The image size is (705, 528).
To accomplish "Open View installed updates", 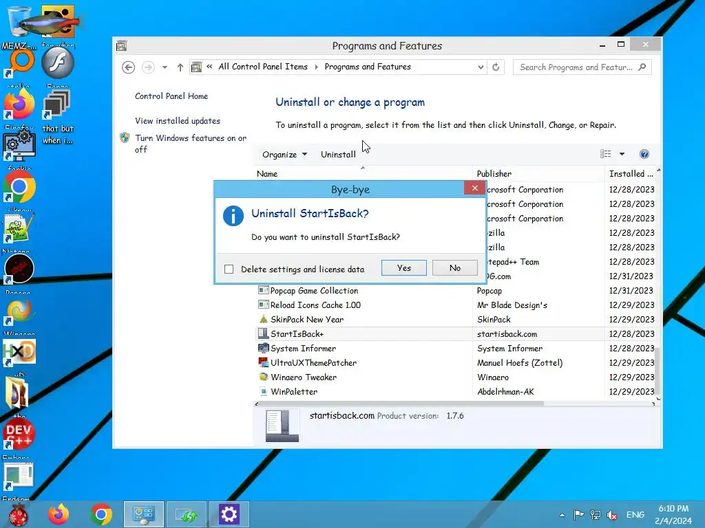I will pyautogui.click(x=178, y=121).
